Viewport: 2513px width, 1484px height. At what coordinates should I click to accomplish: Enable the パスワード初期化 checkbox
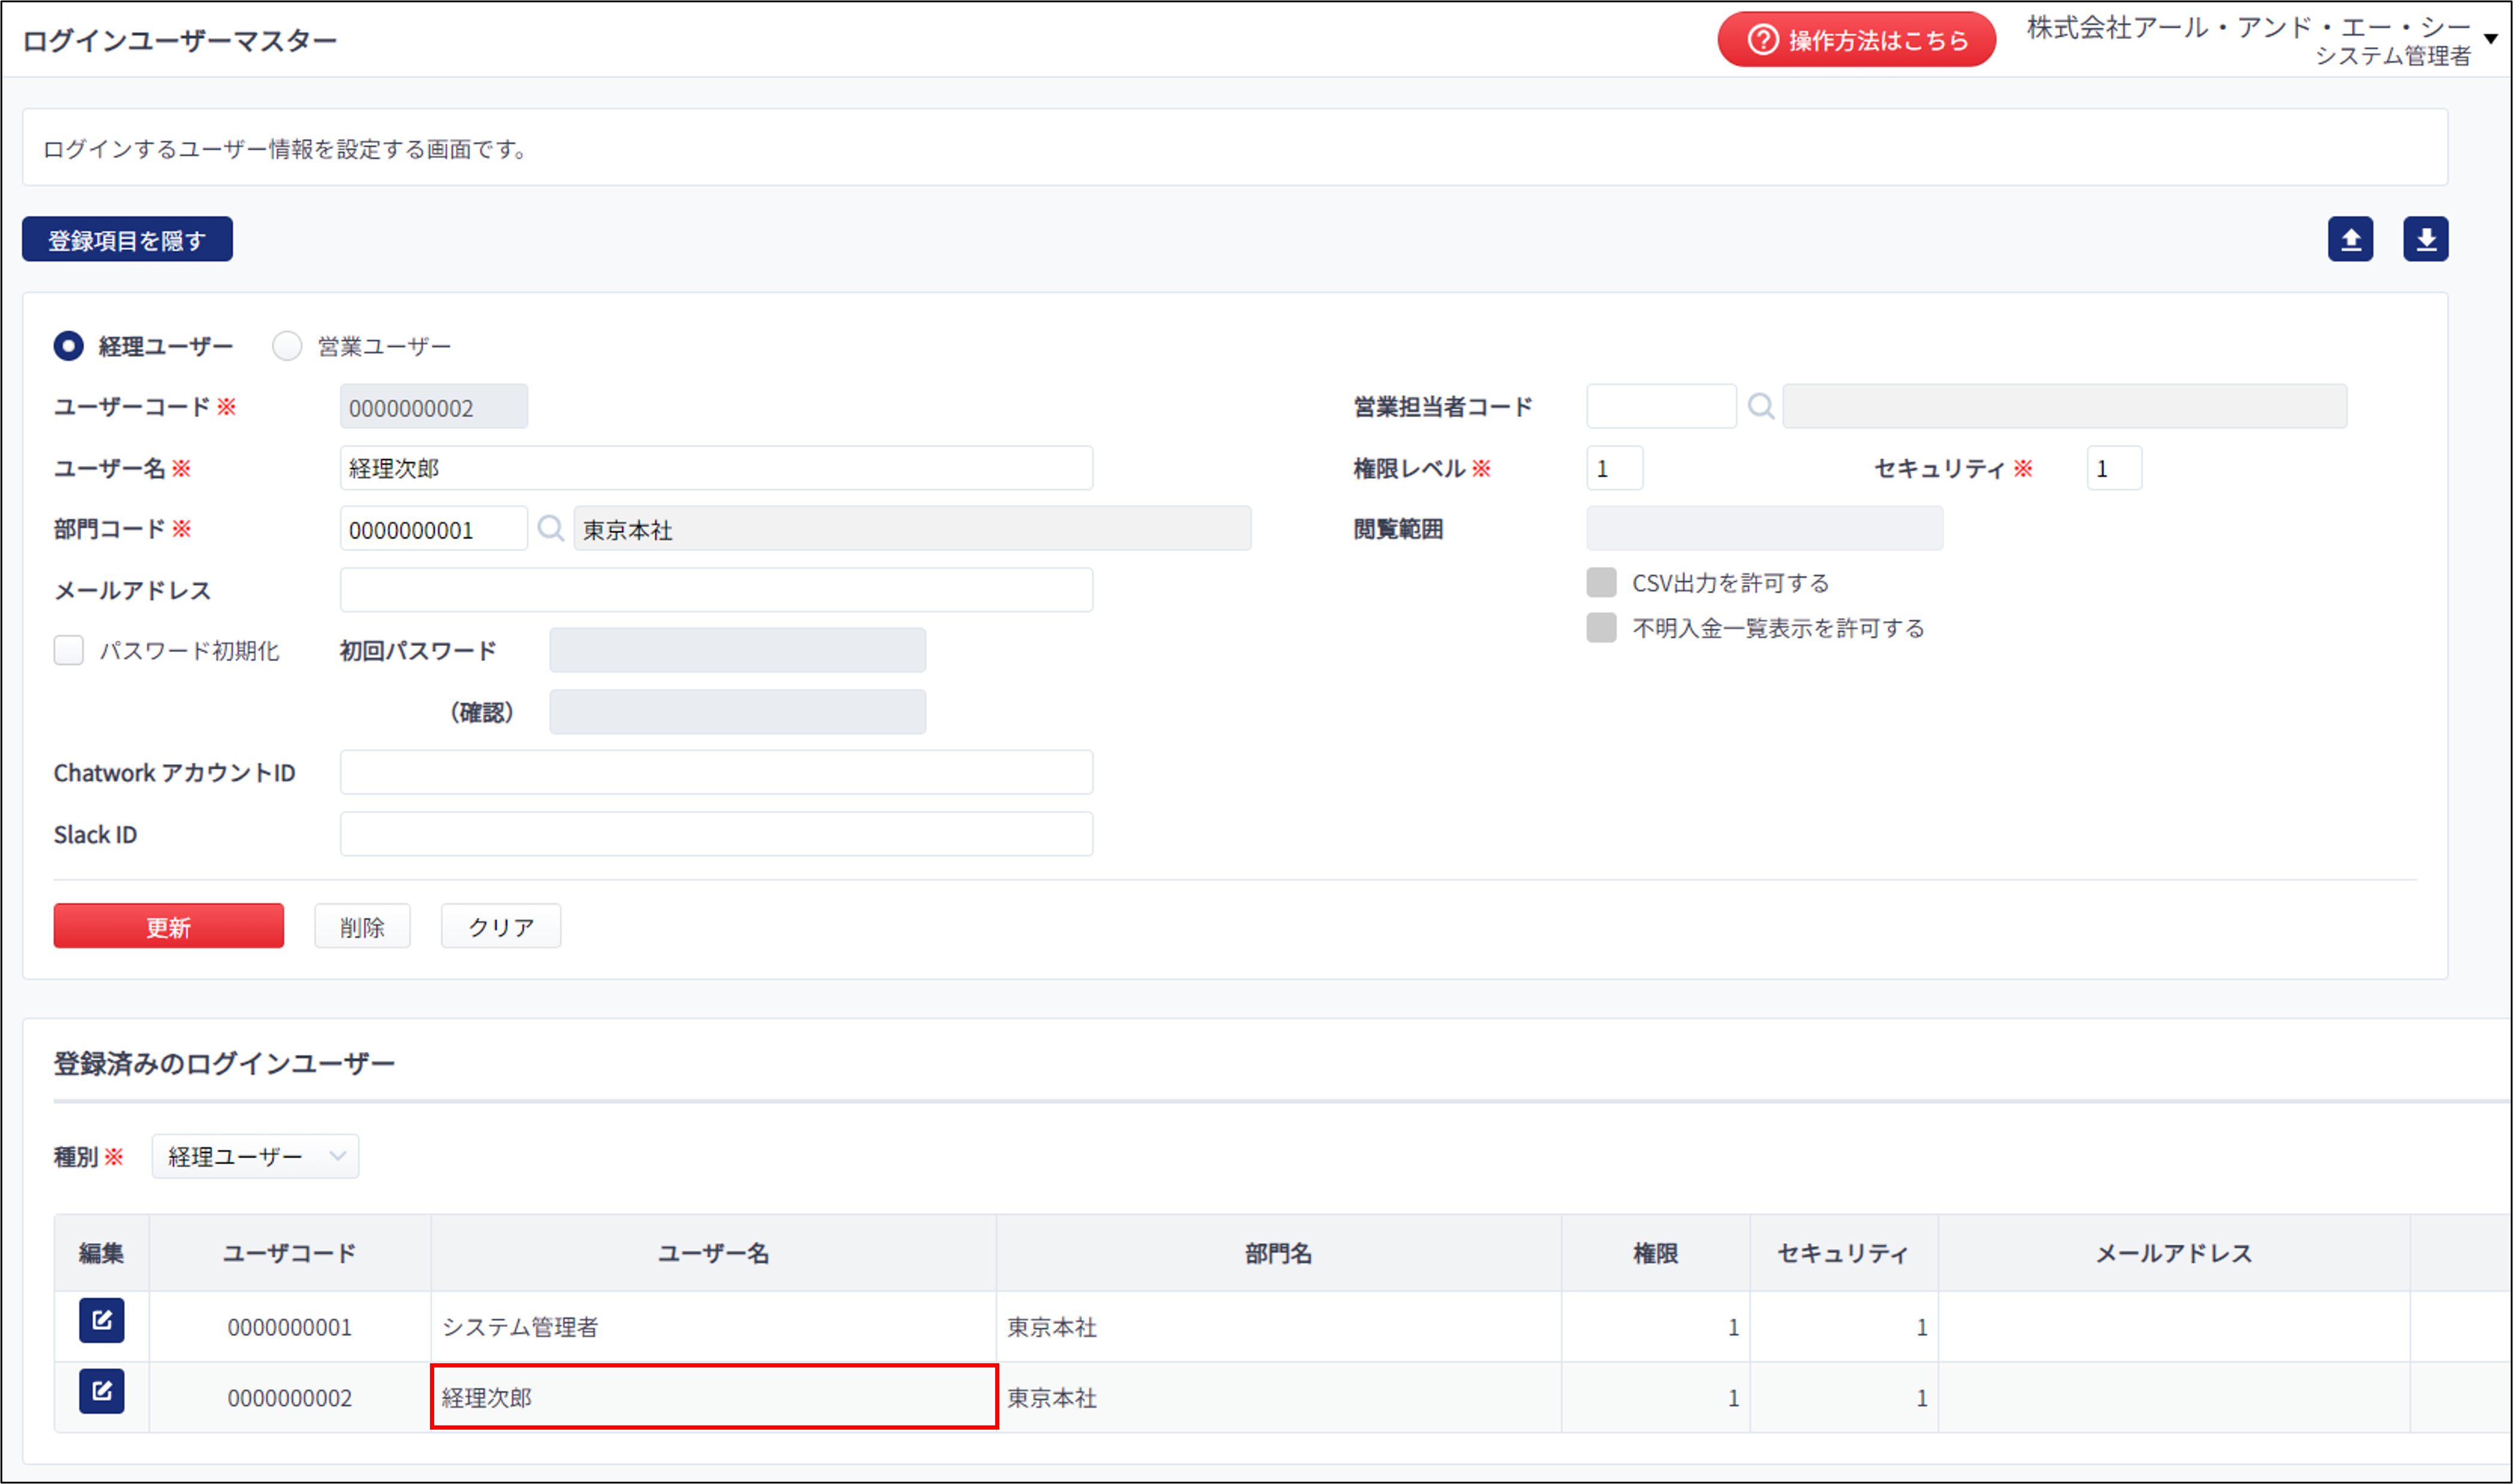coord(68,650)
